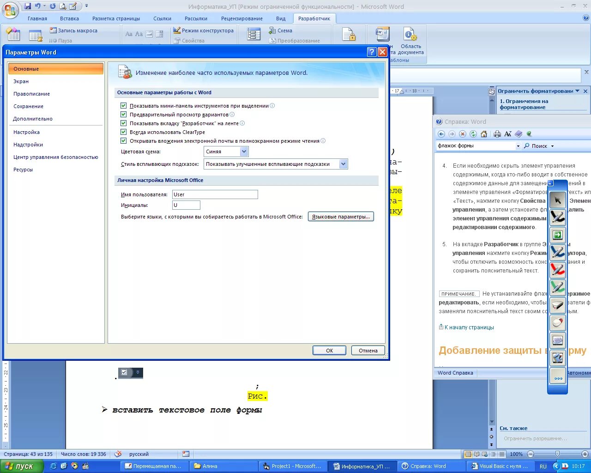Select Центр управления безопасностью category
Image resolution: width=591 pixels, height=473 pixels.
tap(55, 157)
